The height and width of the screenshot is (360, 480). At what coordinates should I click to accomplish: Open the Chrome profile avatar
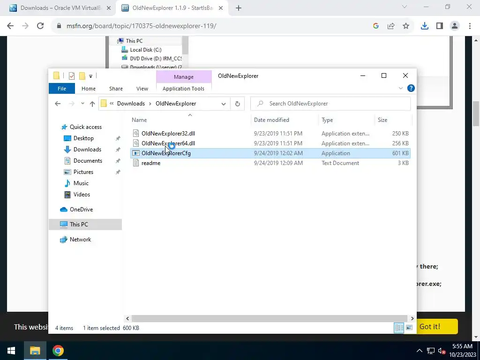tap(455, 26)
